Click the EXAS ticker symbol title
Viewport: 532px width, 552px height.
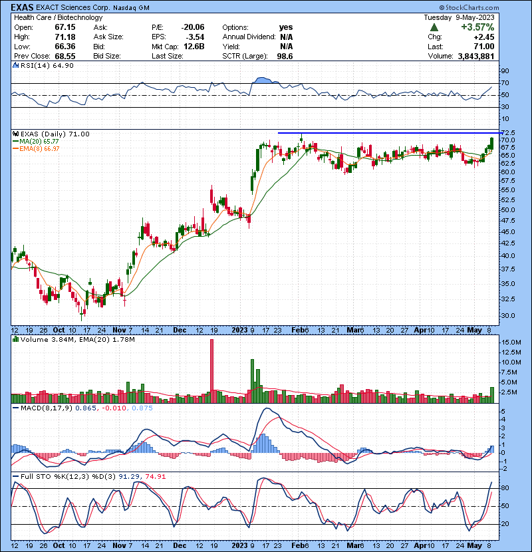[x=22, y=7]
